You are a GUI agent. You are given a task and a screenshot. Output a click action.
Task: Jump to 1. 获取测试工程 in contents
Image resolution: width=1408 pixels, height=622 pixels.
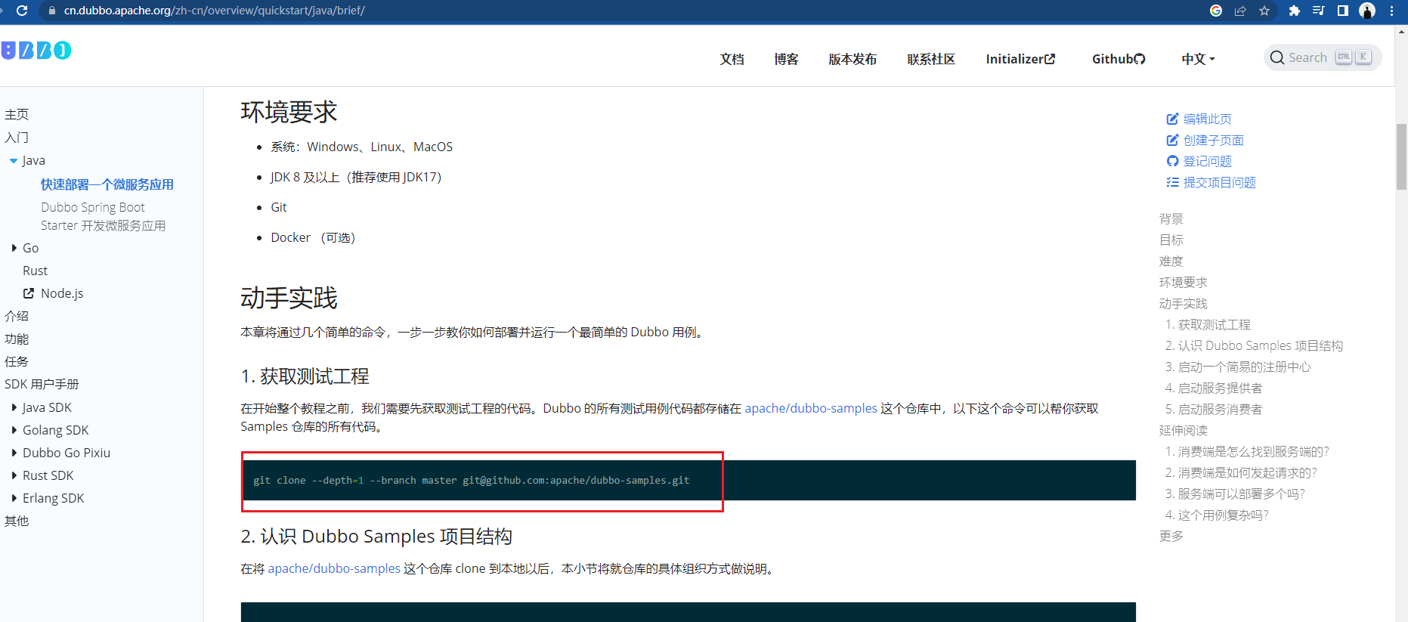pos(1208,324)
